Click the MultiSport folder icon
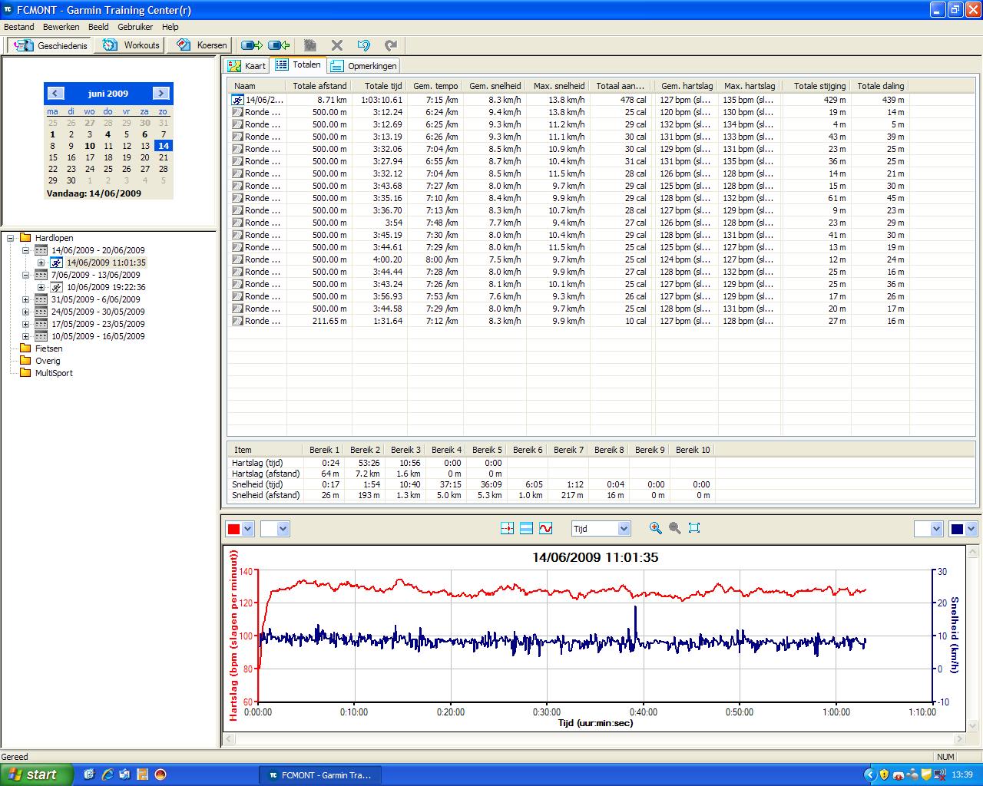 pos(25,373)
